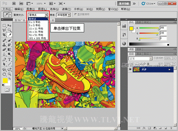Click the R channel slider in the Color panel
Screen dimensions: 178x131
pyautogui.click(x=149, y=28)
